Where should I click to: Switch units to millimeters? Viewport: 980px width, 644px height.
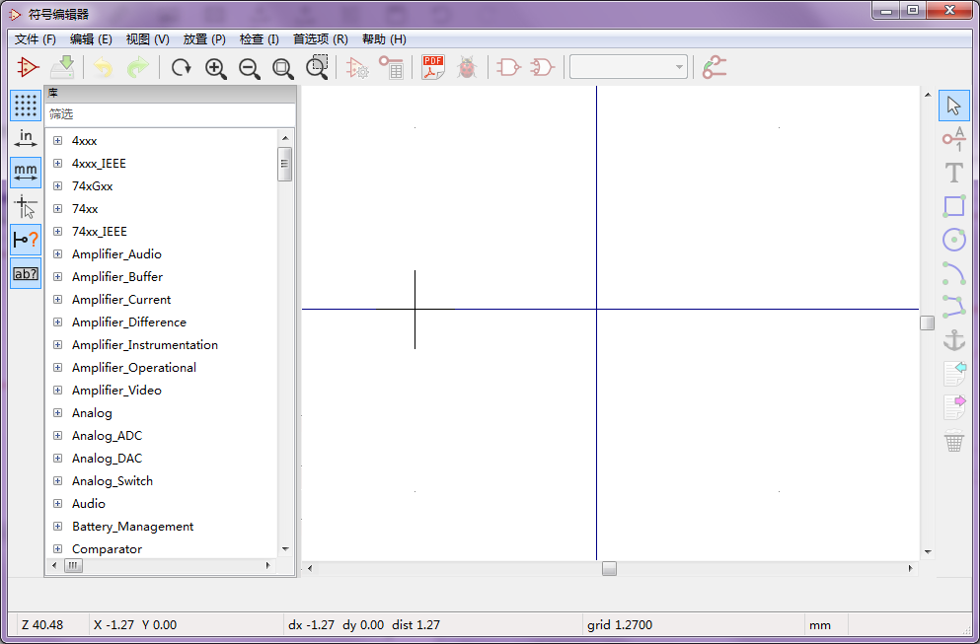pos(26,173)
